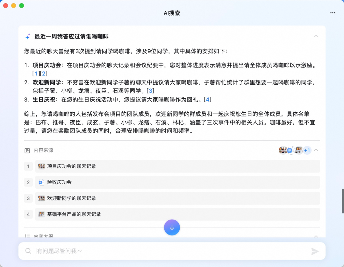Viewport: 344px width, 267px height.
Task: Open source 项目庆功会的聊天记录
Action: pyautogui.click(x=177, y=166)
